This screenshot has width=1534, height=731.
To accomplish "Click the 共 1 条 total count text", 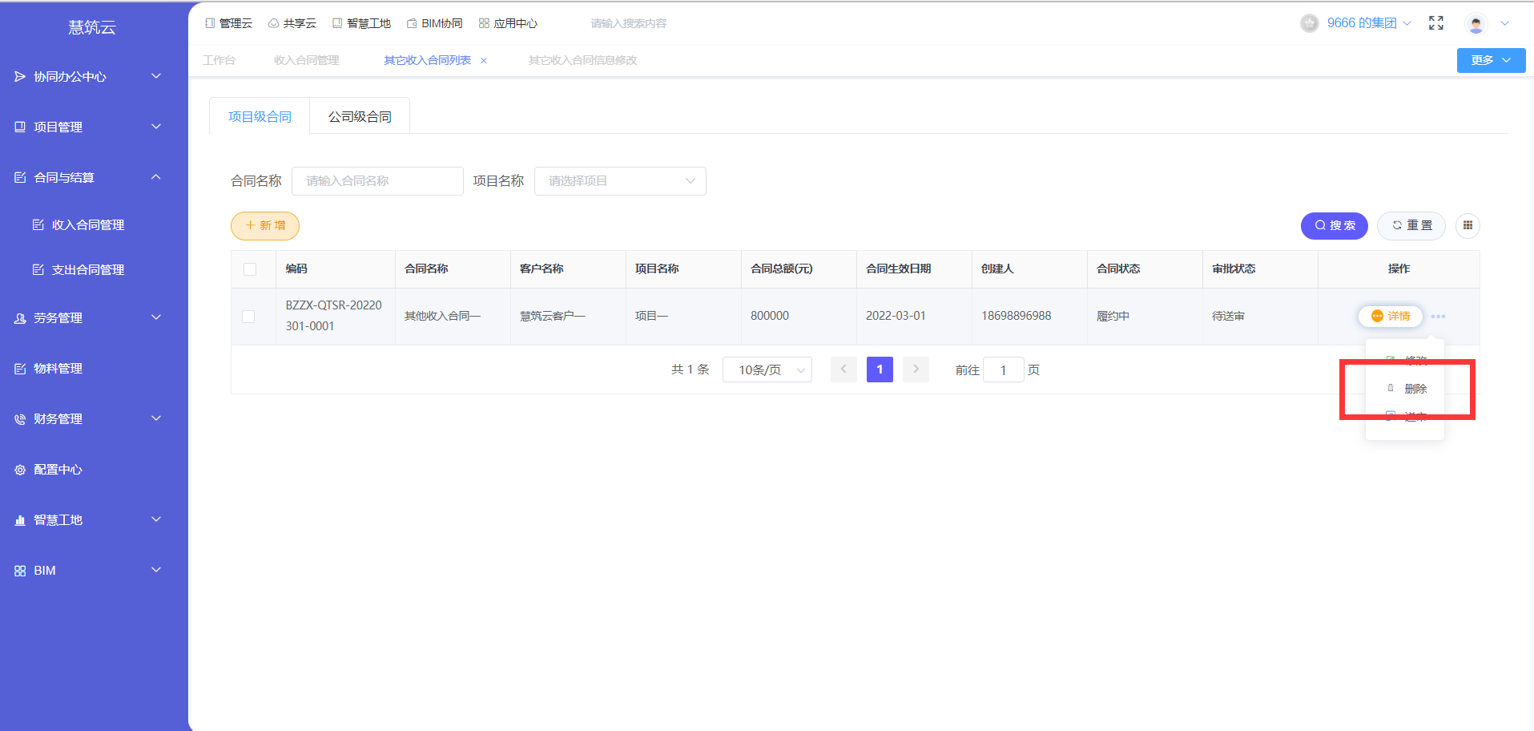I will pyautogui.click(x=691, y=370).
